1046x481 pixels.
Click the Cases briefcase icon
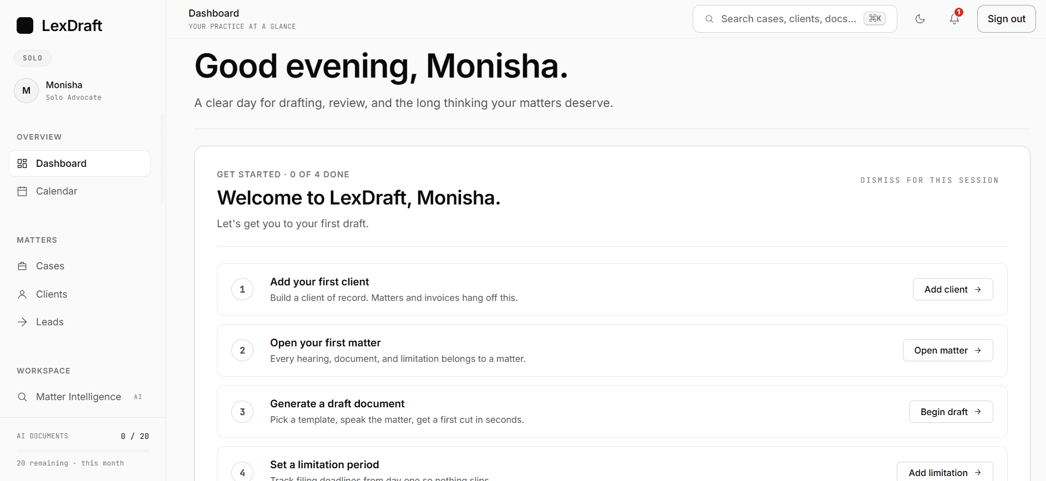(22, 266)
